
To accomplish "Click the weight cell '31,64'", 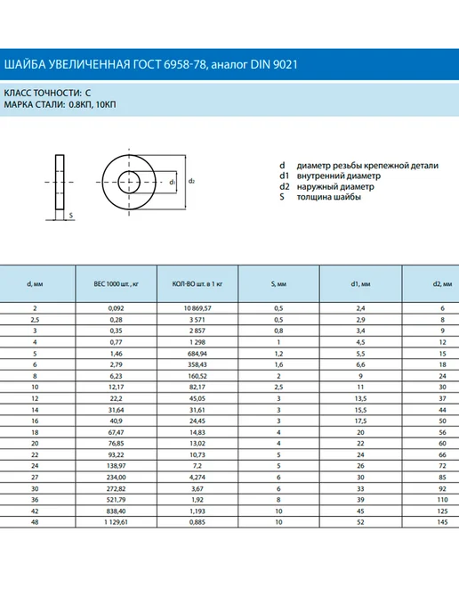I will (116, 410).
